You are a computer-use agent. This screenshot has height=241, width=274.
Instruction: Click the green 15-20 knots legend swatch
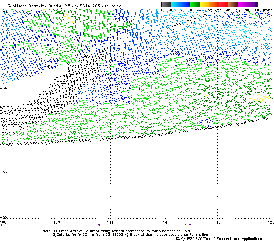point(195,4)
